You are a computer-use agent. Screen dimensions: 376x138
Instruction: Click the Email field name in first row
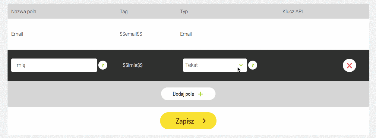(17, 34)
